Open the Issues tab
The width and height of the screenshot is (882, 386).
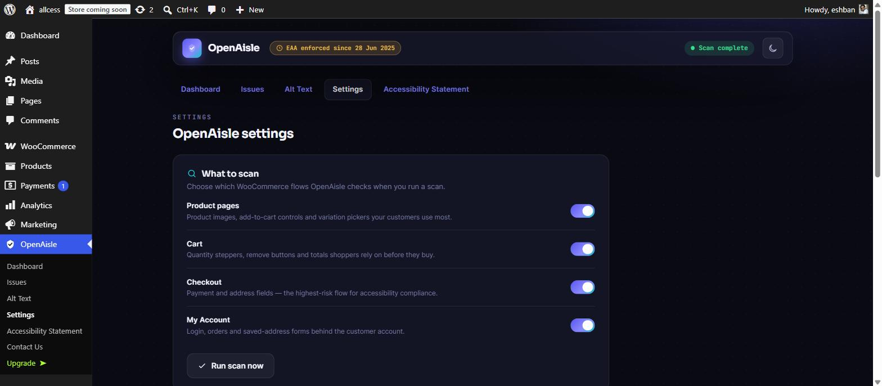[x=253, y=89]
